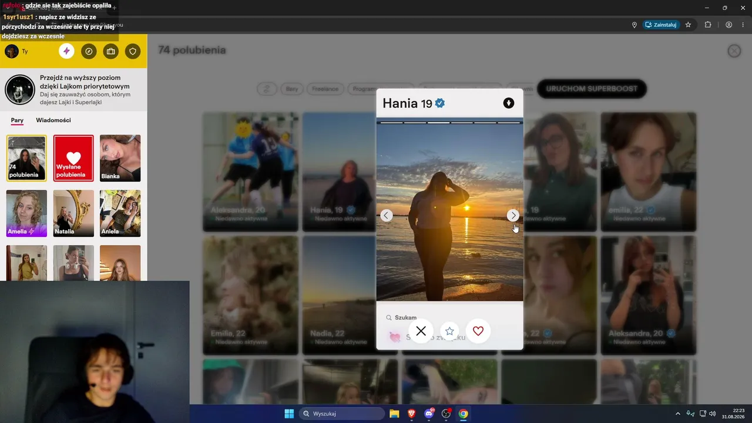752x423 pixels.
Task: Click the location pin icon in address bar
Action: pos(634,25)
